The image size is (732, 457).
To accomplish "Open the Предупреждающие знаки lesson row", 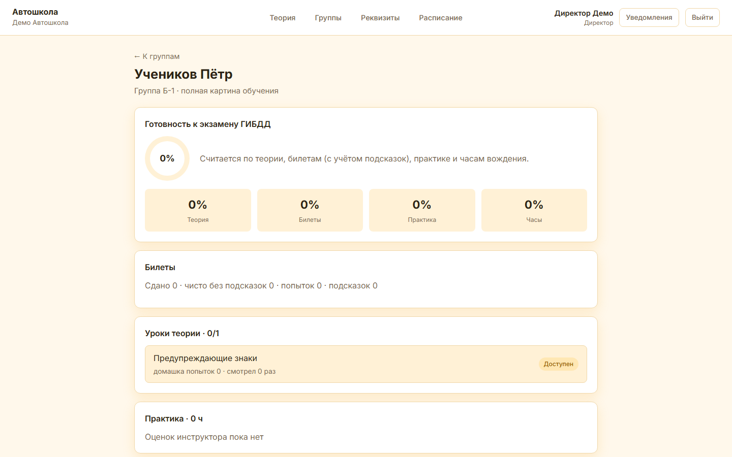I will click(x=366, y=364).
